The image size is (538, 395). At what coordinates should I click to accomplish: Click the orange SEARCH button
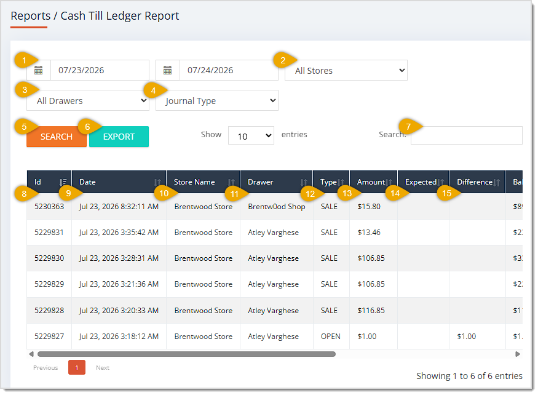[57, 137]
